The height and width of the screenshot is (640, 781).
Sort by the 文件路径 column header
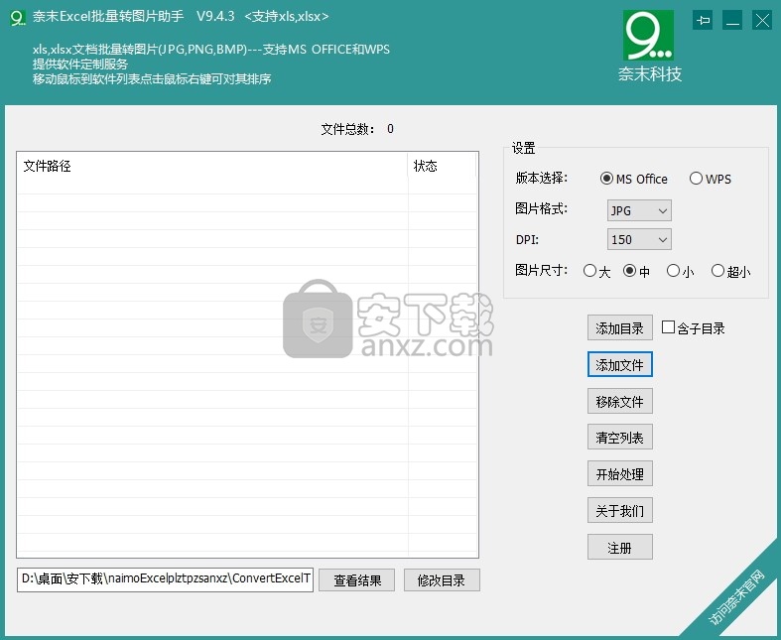[212, 166]
